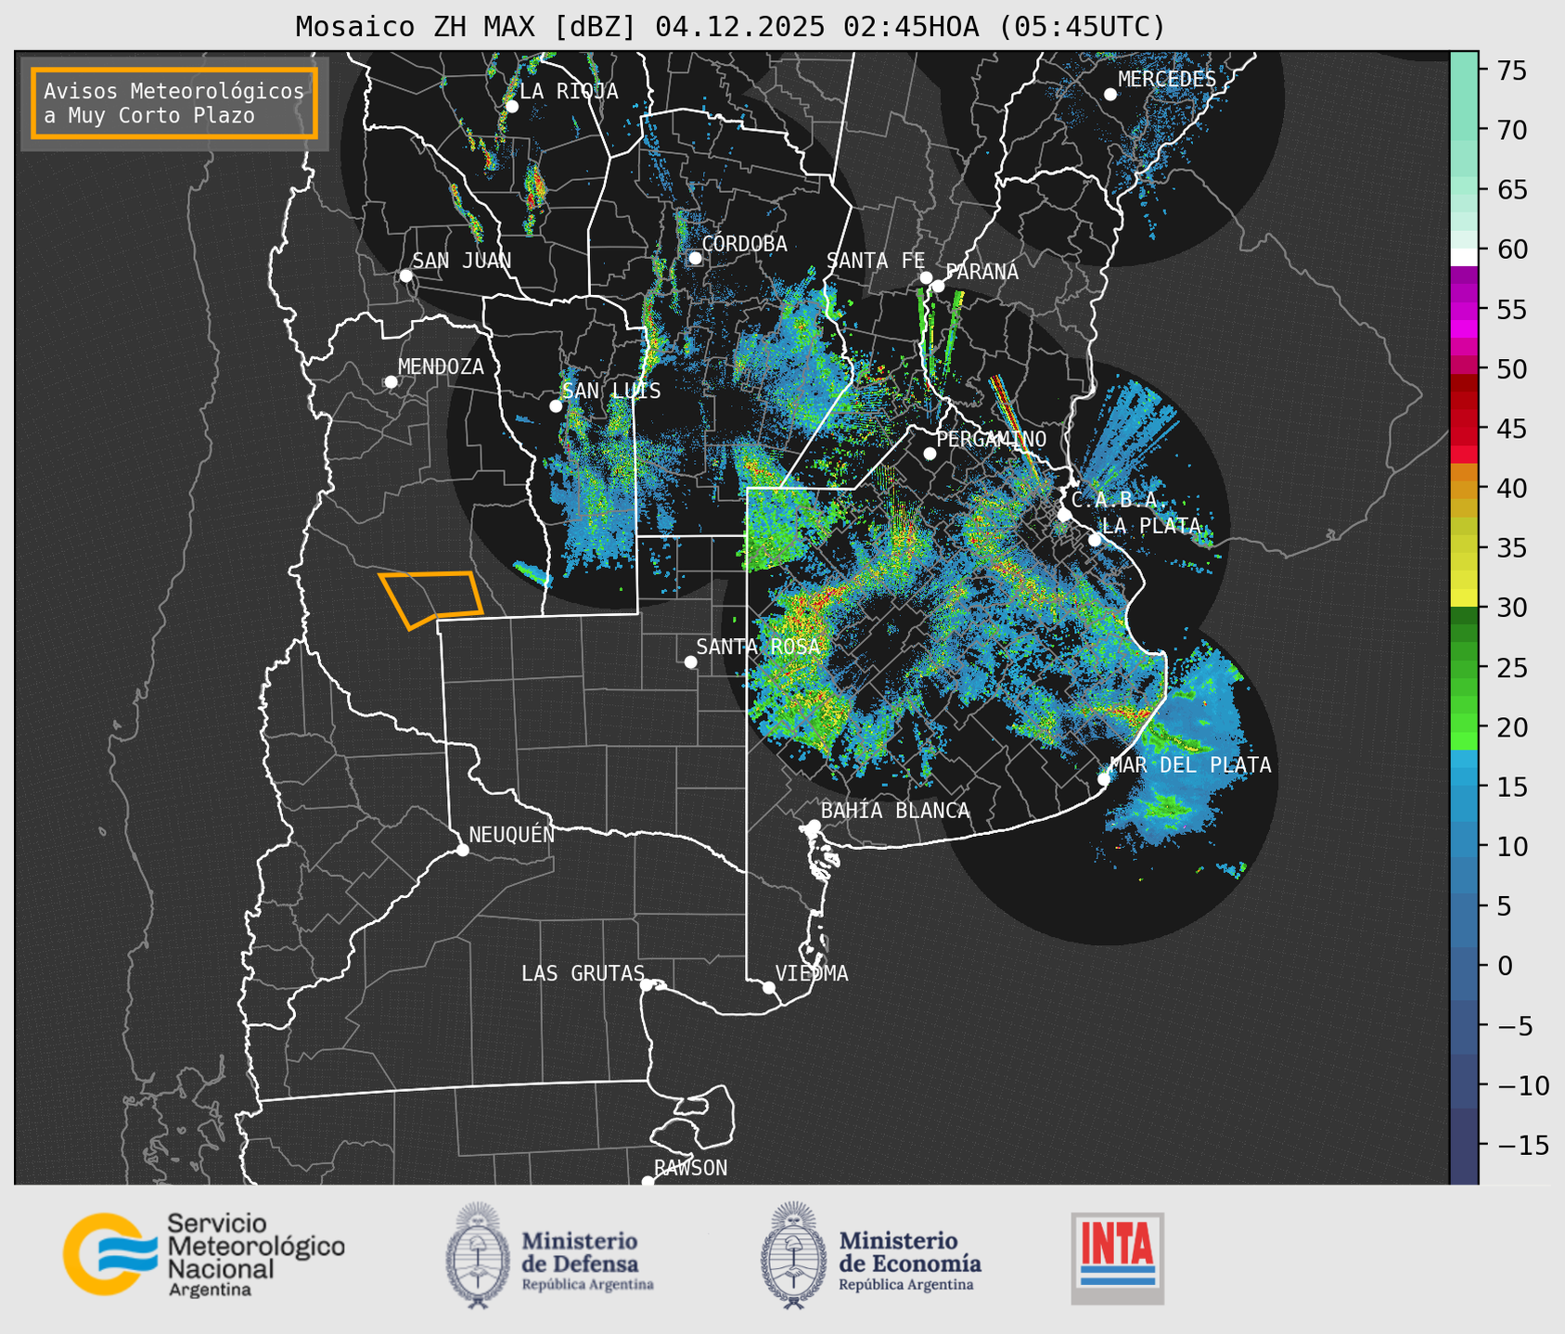Click the SANTA FE label
Image resolution: width=1565 pixels, height=1334 pixels.
coord(876,261)
